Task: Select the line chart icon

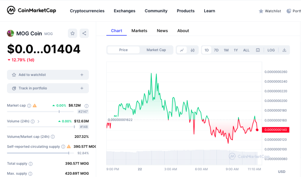Action: click(182, 50)
